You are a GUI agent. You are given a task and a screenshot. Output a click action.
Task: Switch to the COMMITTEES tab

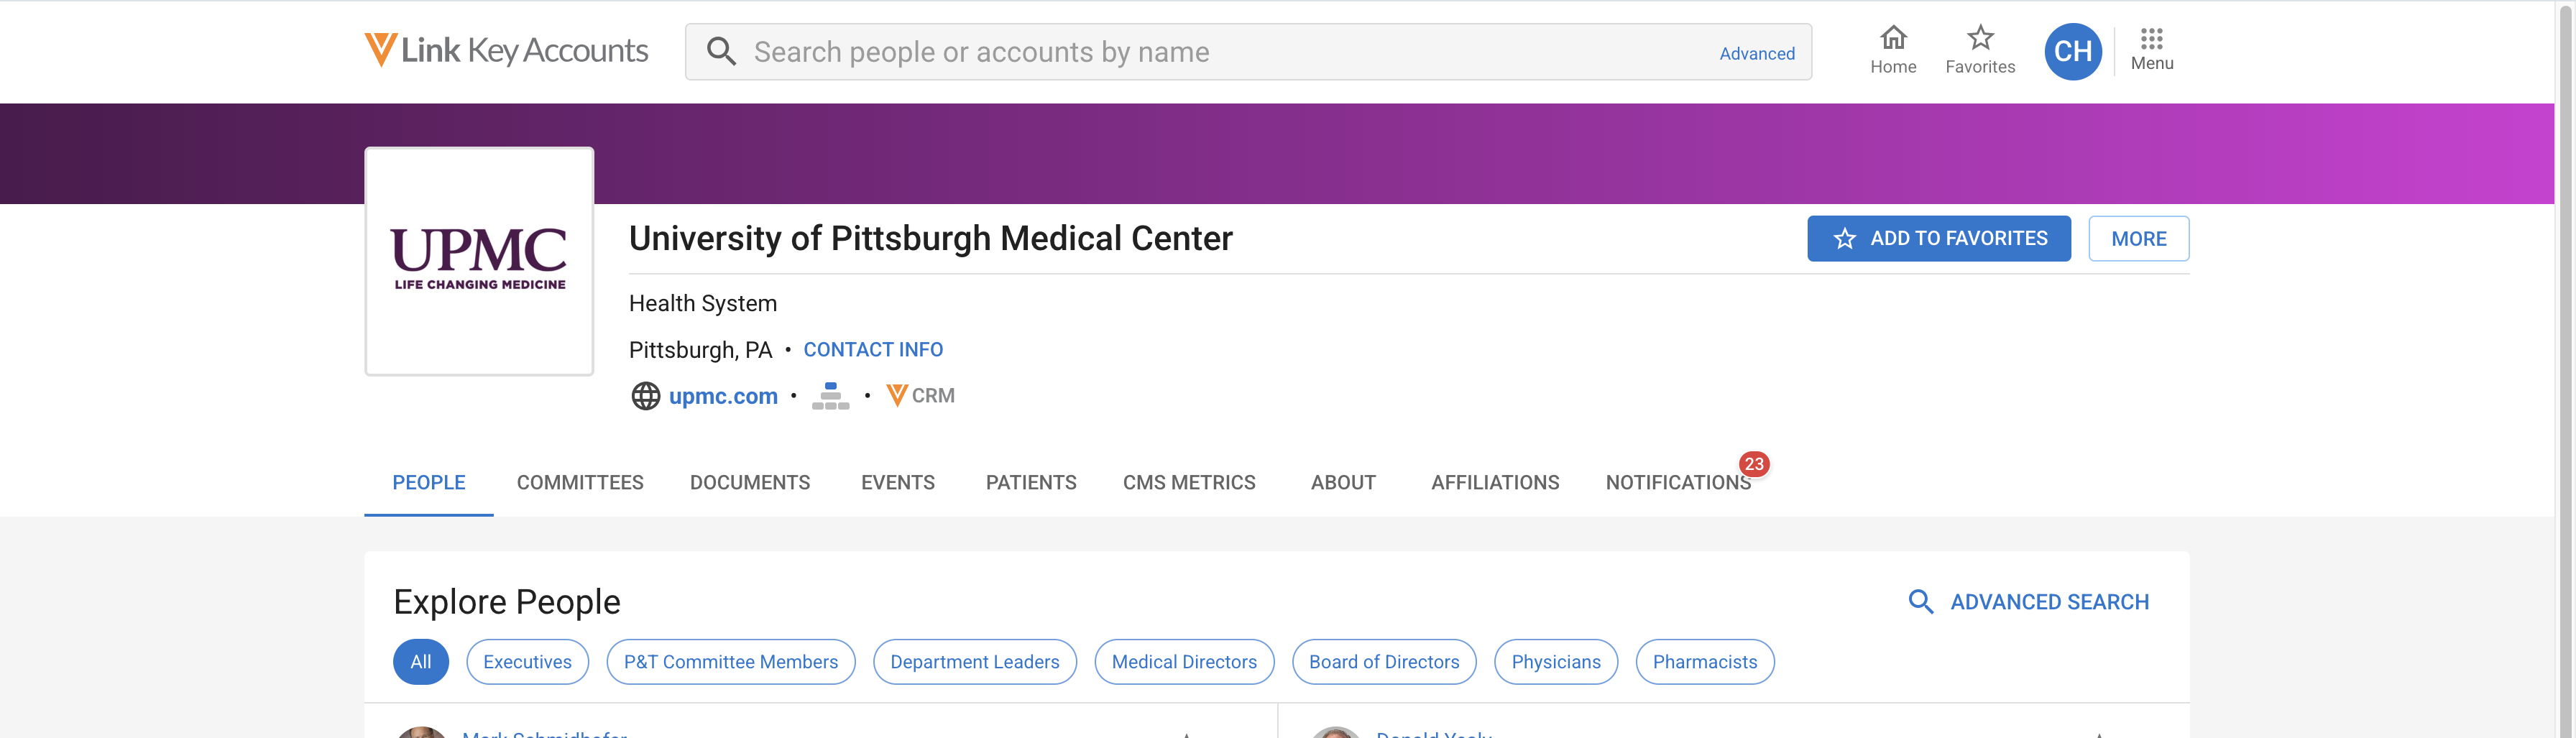pyautogui.click(x=580, y=482)
